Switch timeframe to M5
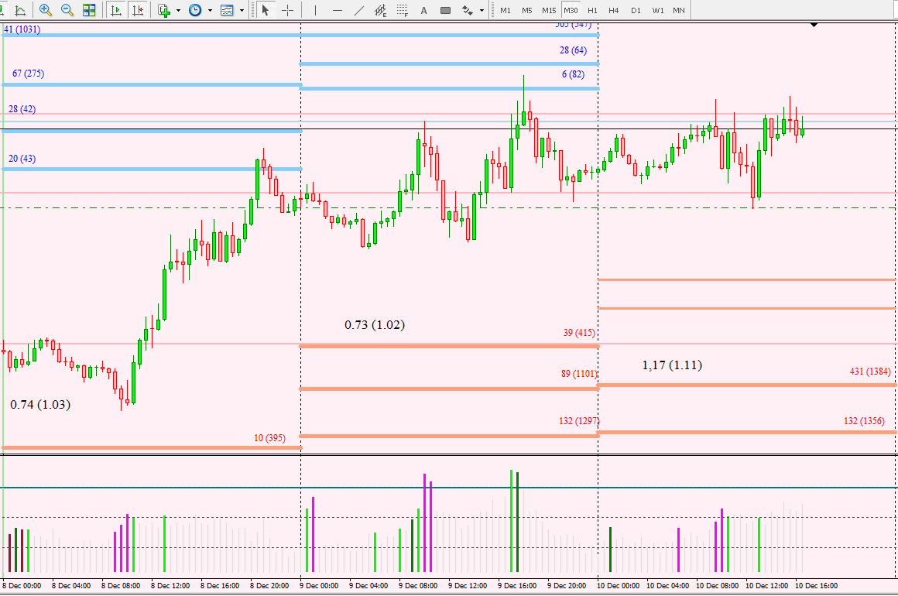 (527, 10)
